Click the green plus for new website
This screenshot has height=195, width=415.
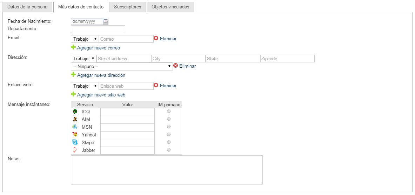click(x=73, y=94)
